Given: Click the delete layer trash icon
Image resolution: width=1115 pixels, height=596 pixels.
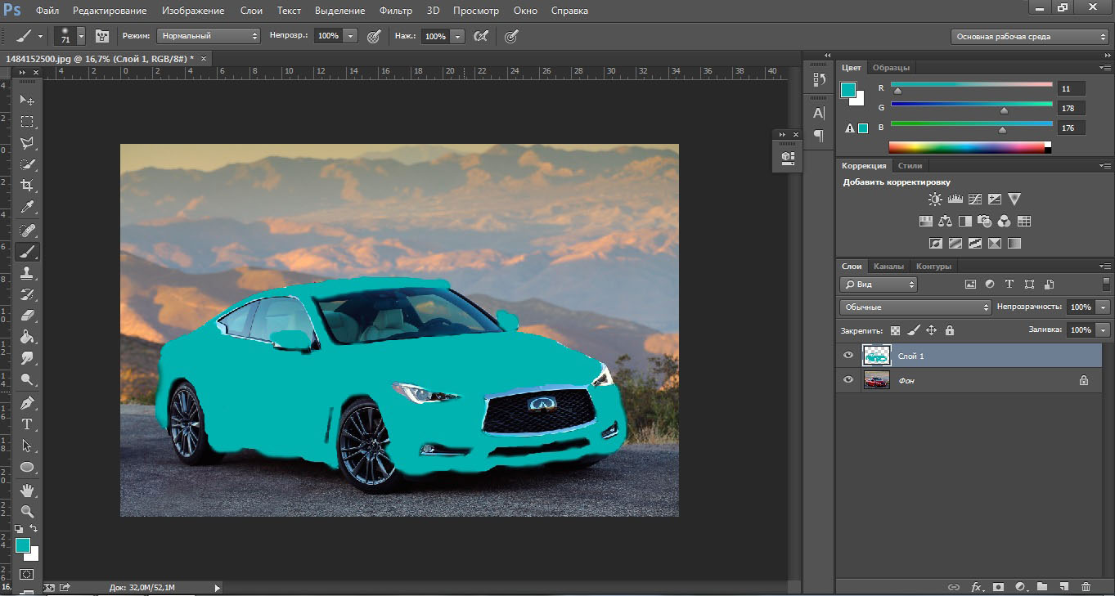Looking at the screenshot, I should click(1086, 587).
